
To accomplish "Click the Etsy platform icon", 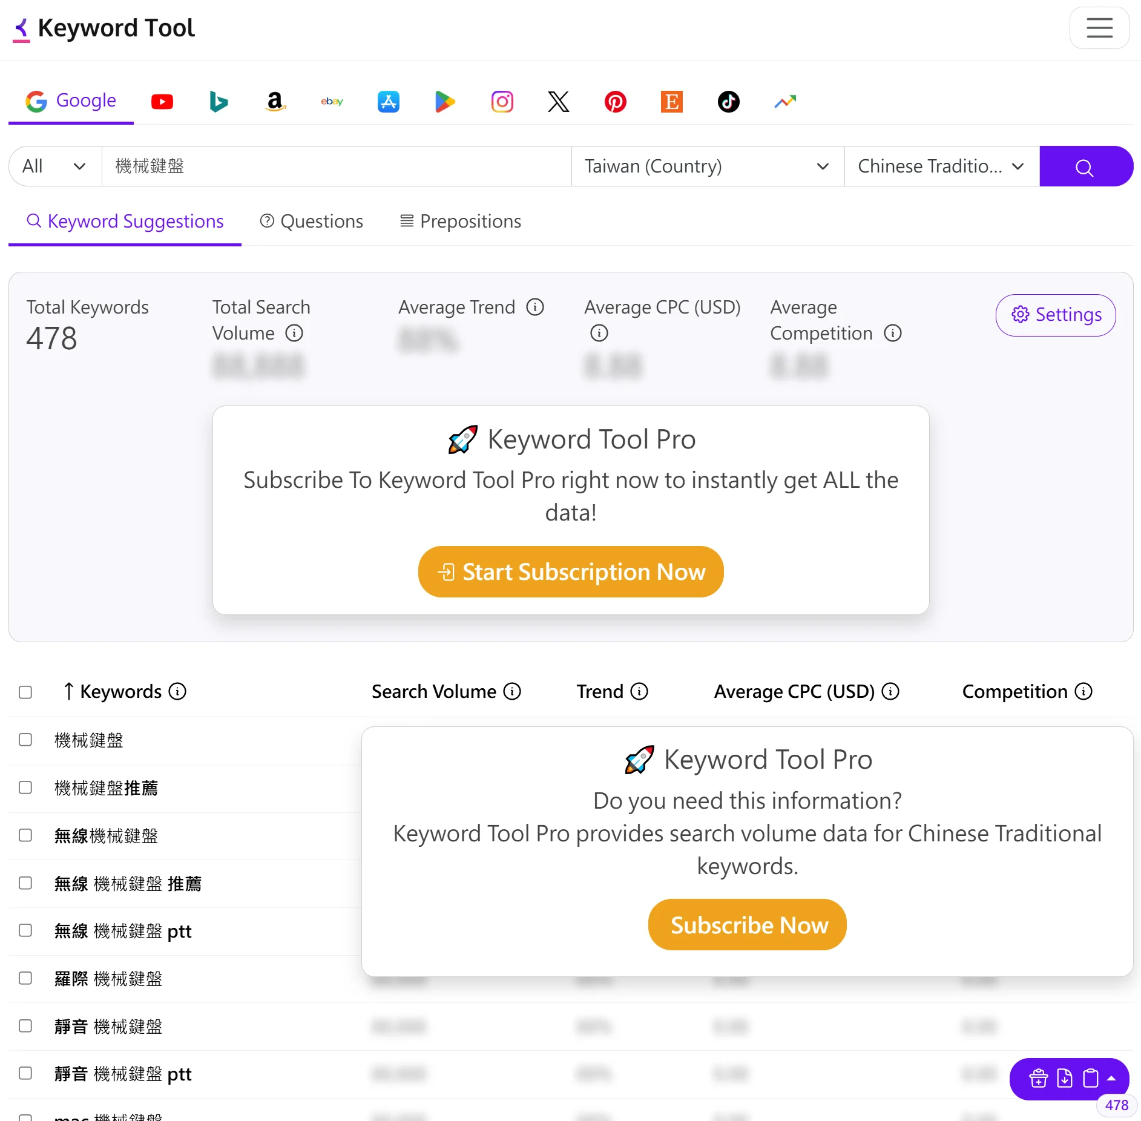I will 671,102.
